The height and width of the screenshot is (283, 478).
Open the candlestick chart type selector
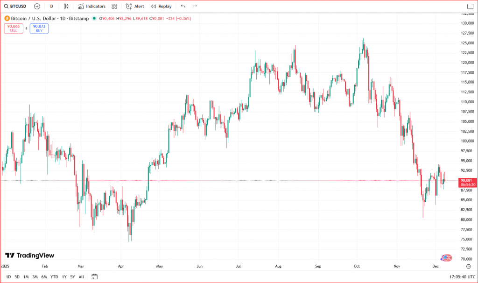[66, 7]
